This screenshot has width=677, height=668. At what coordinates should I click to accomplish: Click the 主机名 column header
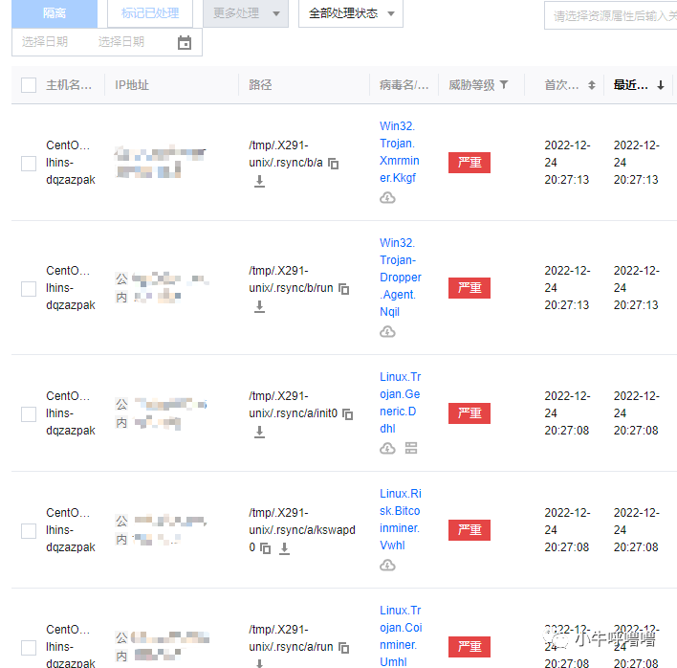tap(69, 85)
